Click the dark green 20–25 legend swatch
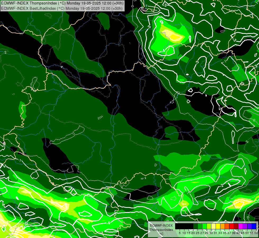The height and width of the screenshot is (238, 259). [196, 226]
